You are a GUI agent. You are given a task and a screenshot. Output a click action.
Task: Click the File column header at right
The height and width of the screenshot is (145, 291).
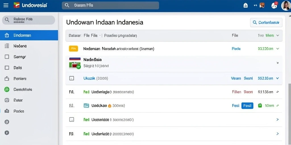click(x=235, y=35)
